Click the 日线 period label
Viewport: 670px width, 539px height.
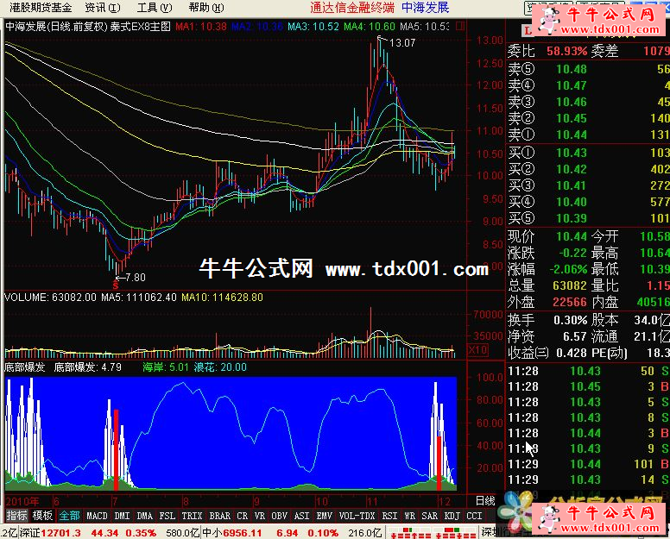[x=485, y=500]
